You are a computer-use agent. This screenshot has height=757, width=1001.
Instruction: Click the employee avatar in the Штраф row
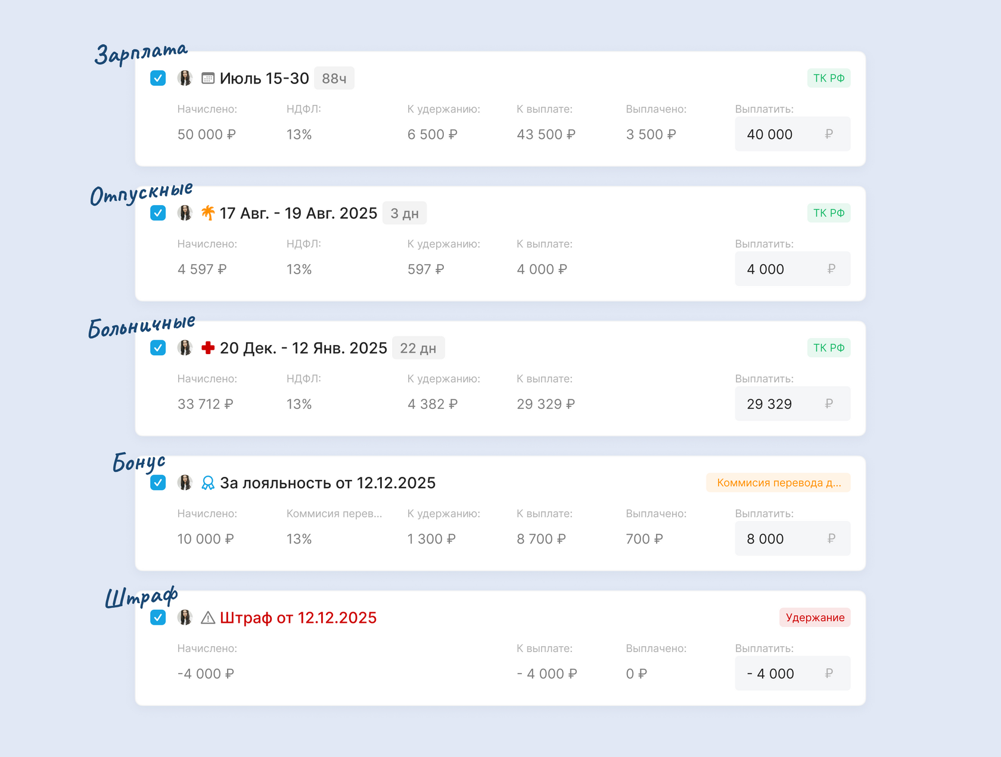(x=185, y=618)
